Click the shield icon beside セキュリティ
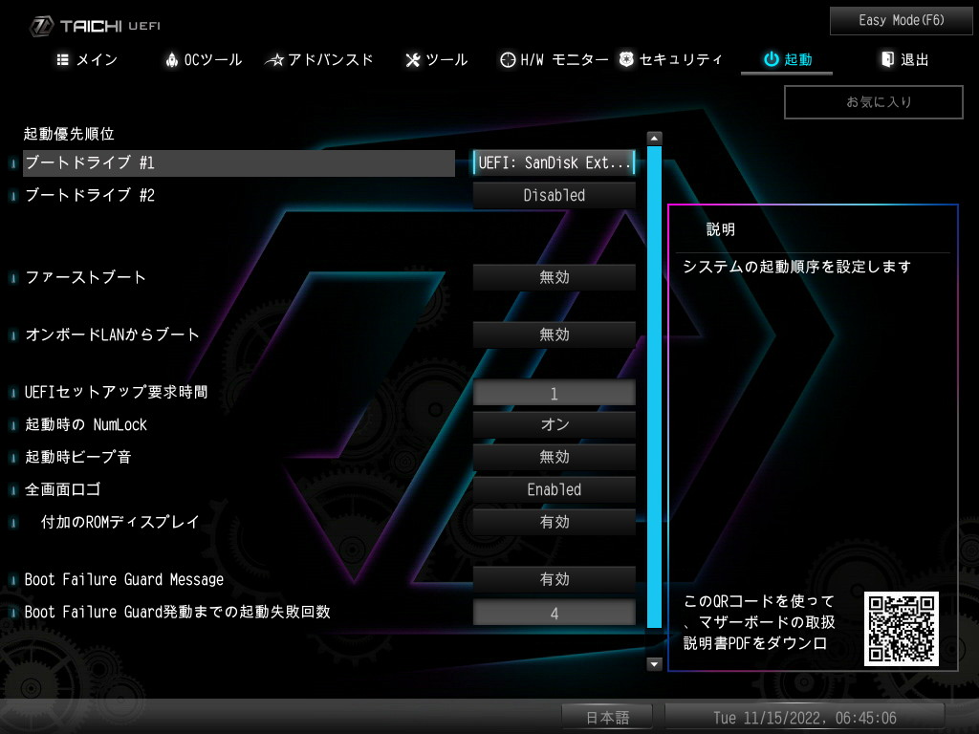The width and height of the screenshot is (979, 734). (x=626, y=60)
